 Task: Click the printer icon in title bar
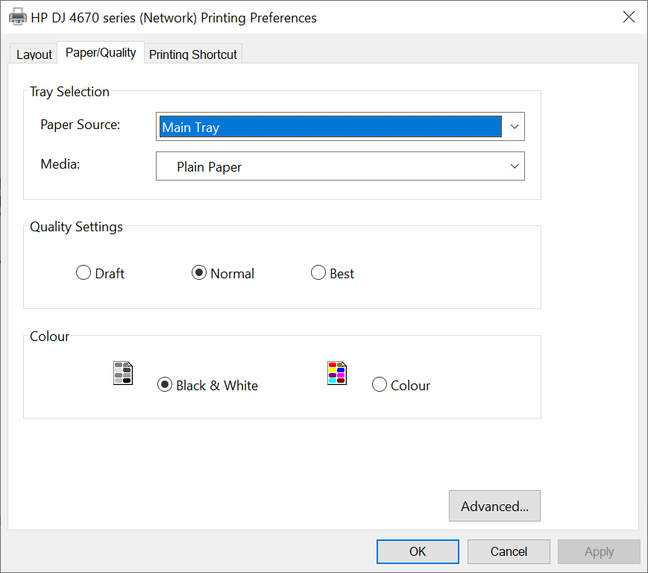[x=18, y=17]
